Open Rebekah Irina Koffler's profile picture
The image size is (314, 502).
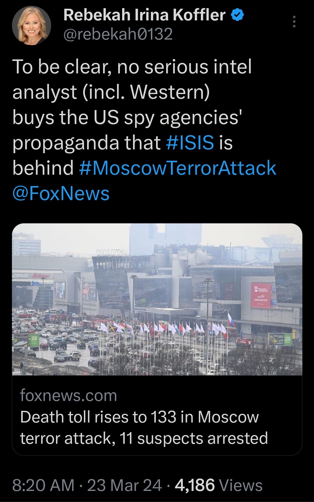click(31, 25)
